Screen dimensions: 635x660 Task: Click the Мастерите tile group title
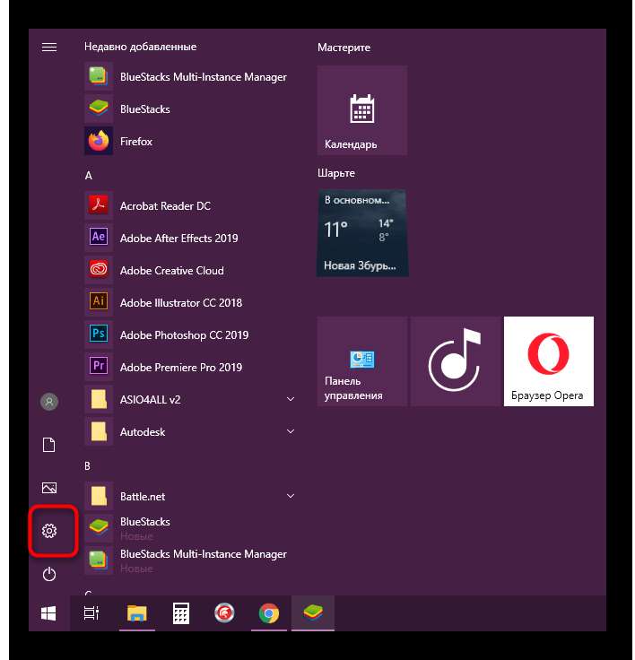pos(344,48)
